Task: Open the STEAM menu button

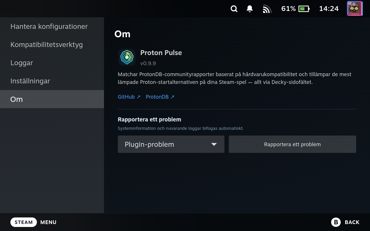Action: (x=24, y=222)
